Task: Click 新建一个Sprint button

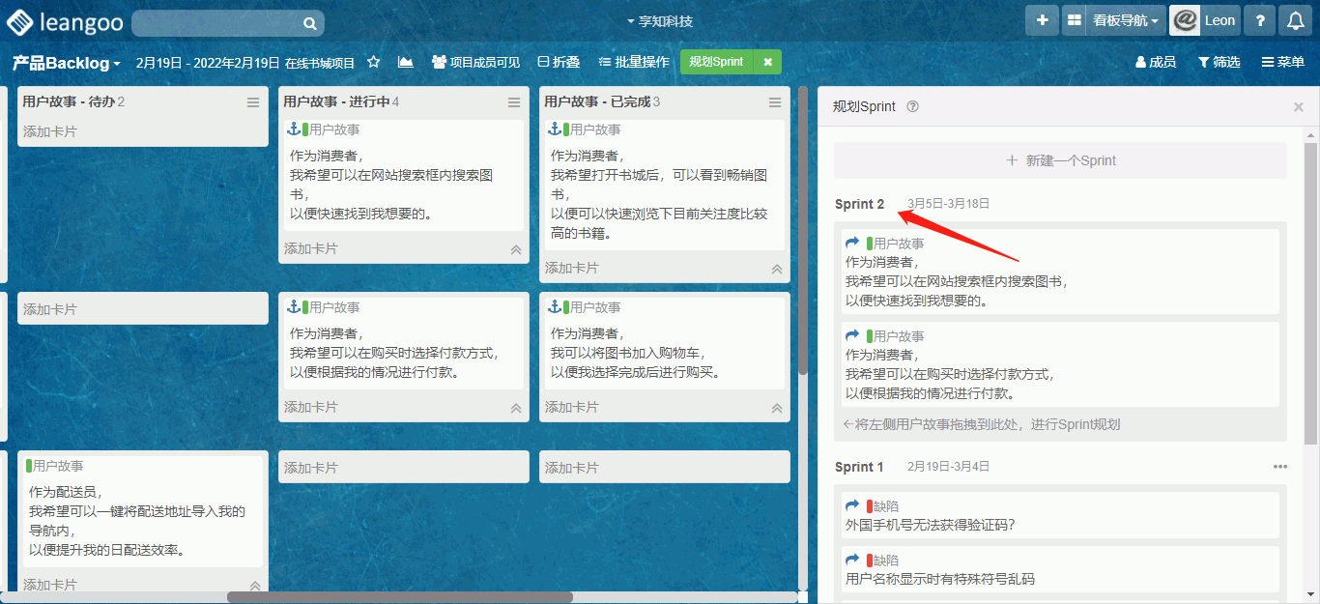Action: click(x=1060, y=160)
